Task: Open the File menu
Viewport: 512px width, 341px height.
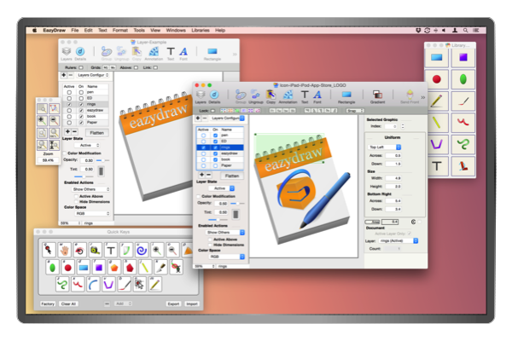Action: click(x=75, y=31)
